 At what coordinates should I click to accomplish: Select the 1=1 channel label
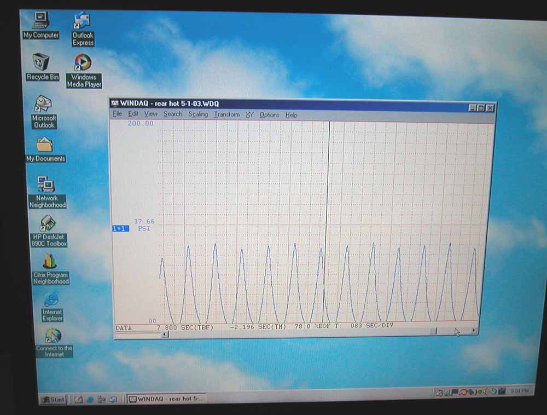(120, 228)
